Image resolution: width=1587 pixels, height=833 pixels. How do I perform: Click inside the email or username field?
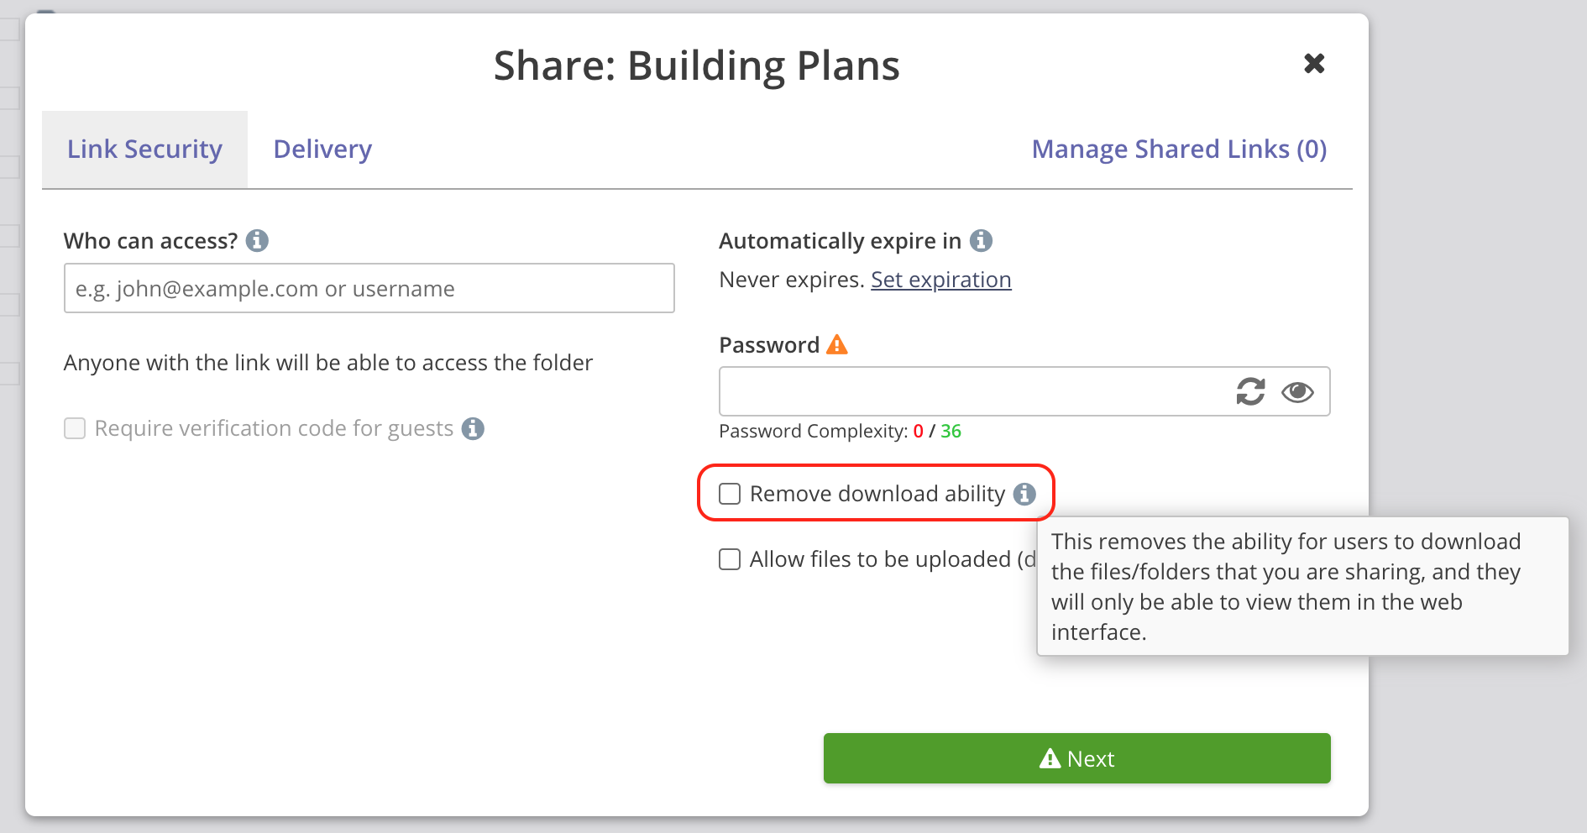369,288
